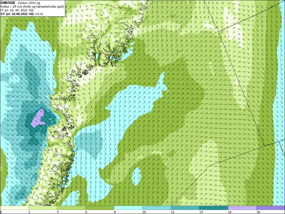Viewport: 285px width, 214px height.
Task: Click the 8–10 m/s light cyan swatch
Action: [128, 208]
